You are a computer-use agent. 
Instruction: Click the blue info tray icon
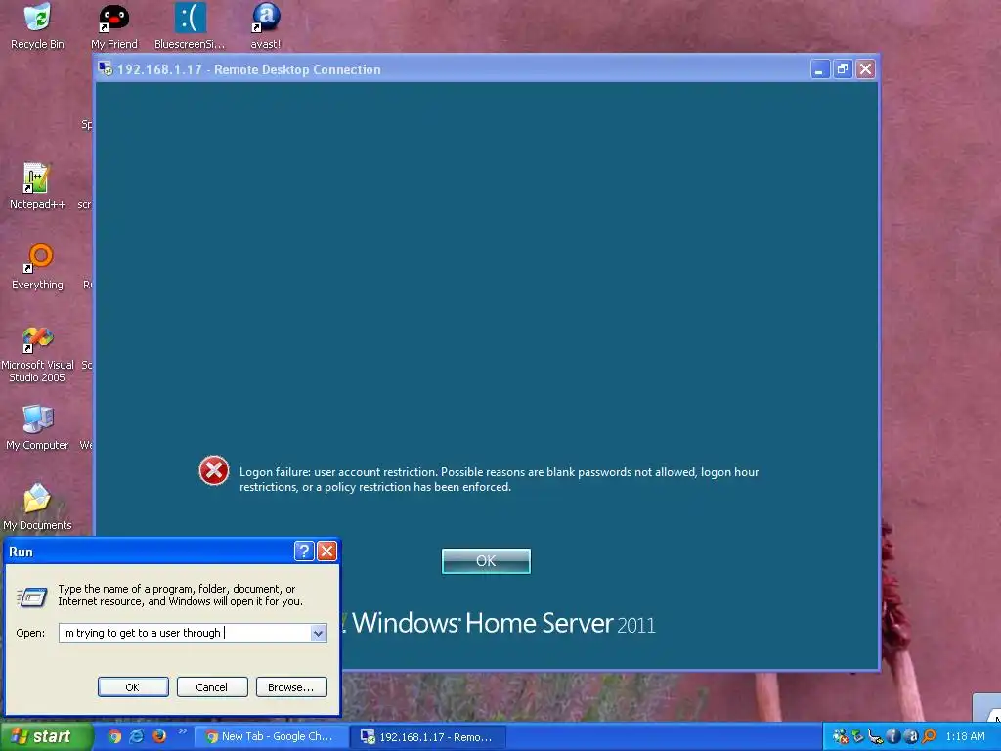(x=893, y=737)
